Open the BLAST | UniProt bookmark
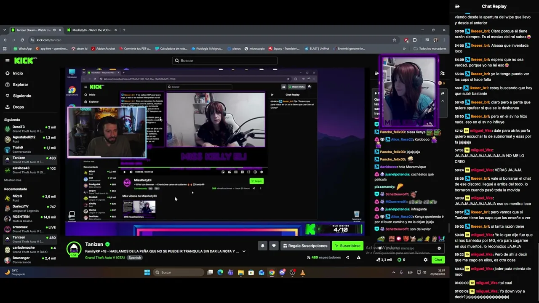Image resolution: width=539 pixels, height=303 pixels. 317,48
